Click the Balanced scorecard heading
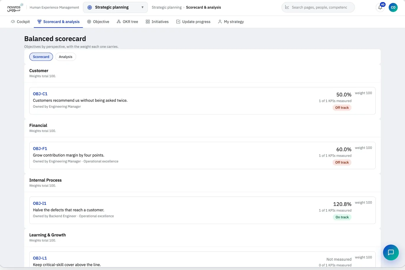Image resolution: width=405 pixels, height=270 pixels. [x=55, y=39]
